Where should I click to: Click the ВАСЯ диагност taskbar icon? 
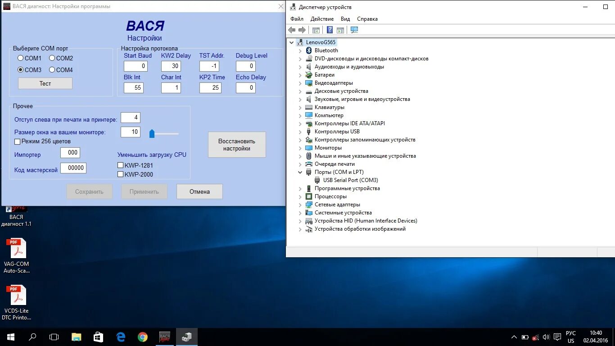click(x=165, y=337)
